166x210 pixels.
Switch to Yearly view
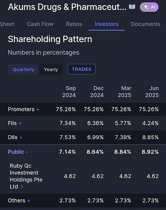click(51, 69)
